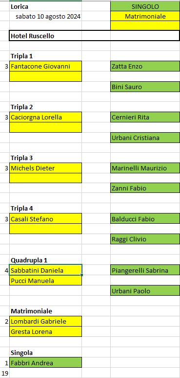Select the Raggi Clivio cell
This screenshot has width=180, height=378.
pyautogui.click(x=145, y=239)
